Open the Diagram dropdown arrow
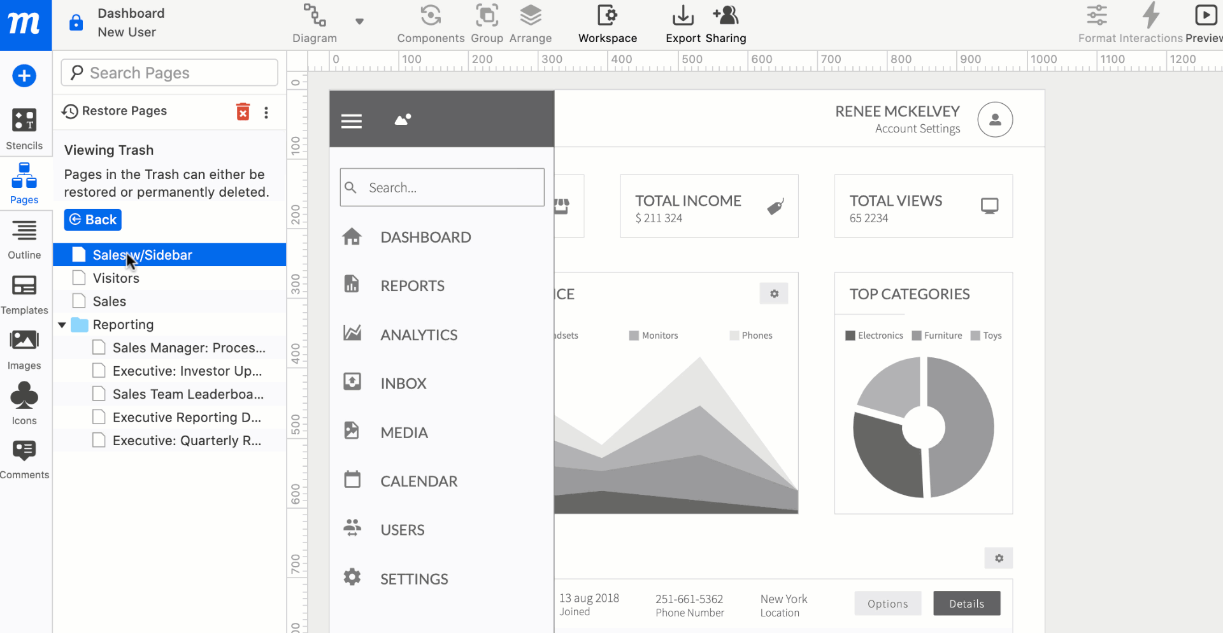Image resolution: width=1223 pixels, height=633 pixels. coord(359,22)
